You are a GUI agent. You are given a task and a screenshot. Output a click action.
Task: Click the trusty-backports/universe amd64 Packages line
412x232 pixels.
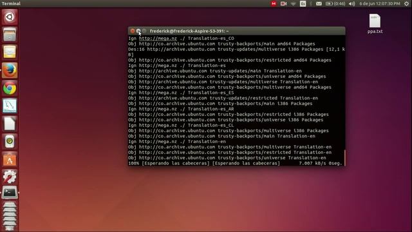click(x=227, y=77)
